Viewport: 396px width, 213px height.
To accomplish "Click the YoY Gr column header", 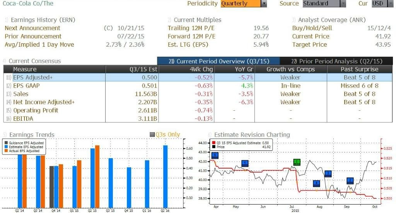I will (x=234, y=69).
